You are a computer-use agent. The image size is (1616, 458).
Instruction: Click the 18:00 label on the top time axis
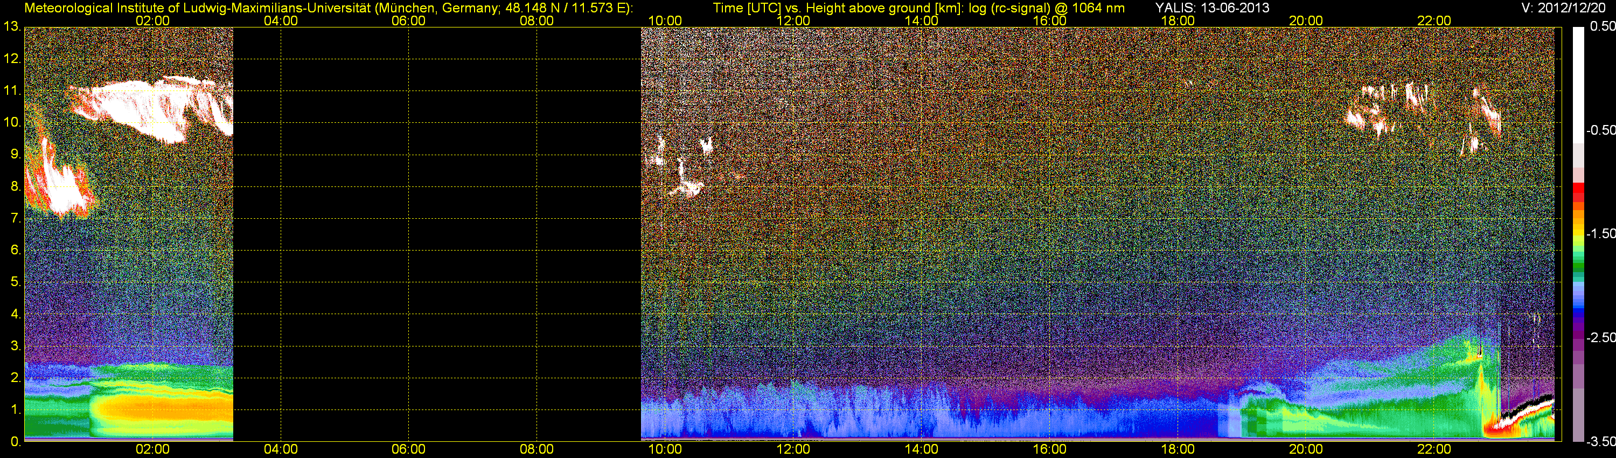1178,20
